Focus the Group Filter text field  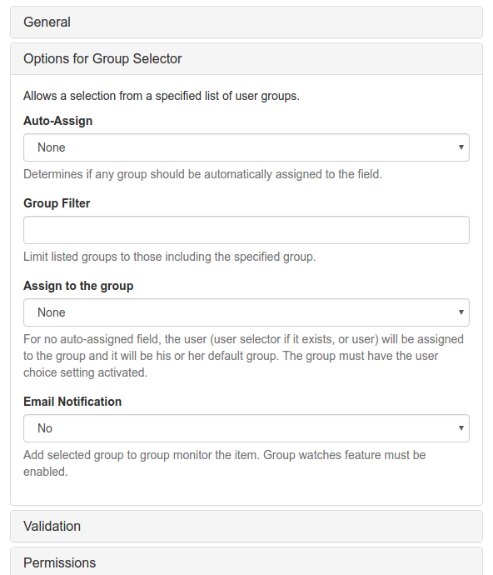click(x=246, y=230)
